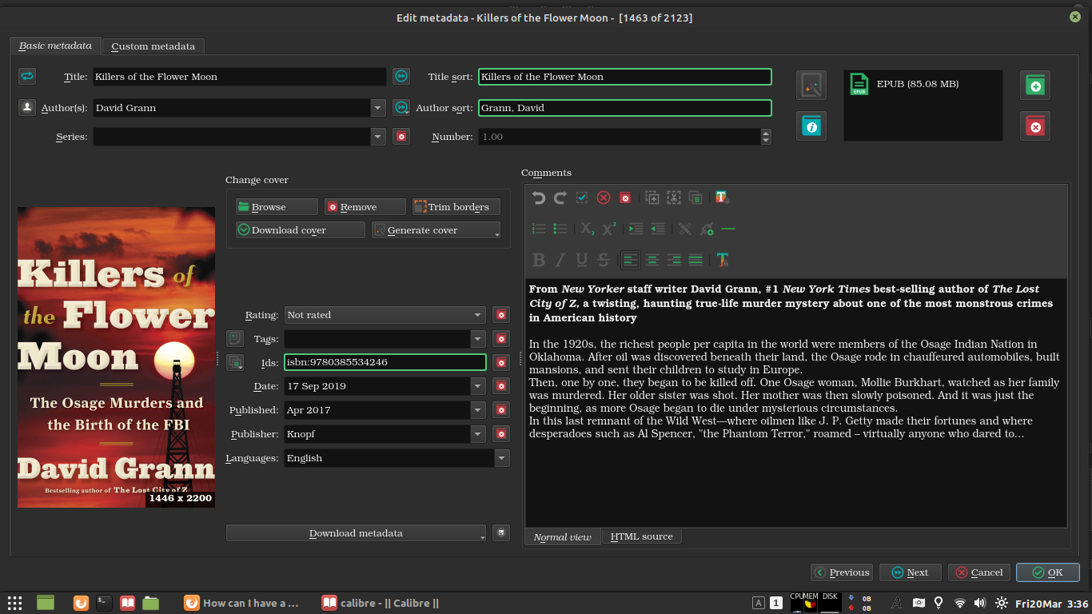Set cover from the book format

[x=811, y=85]
